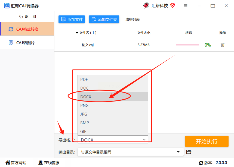Viewport: 234px width, 167px height.
Task: Open the 输出目录 dropdown
Action: pos(130,152)
